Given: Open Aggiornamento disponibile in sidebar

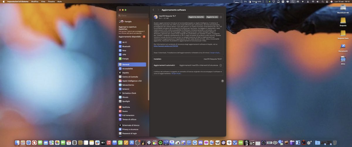Looking at the screenshot, I should [x=132, y=37].
